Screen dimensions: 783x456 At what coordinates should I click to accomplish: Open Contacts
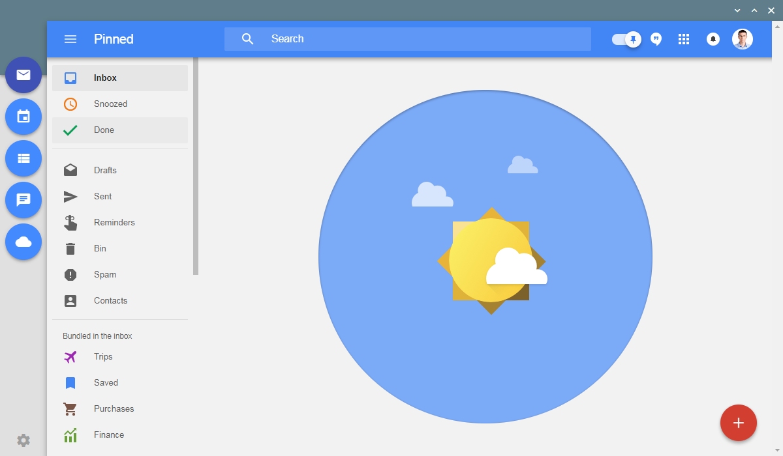coord(120,301)
